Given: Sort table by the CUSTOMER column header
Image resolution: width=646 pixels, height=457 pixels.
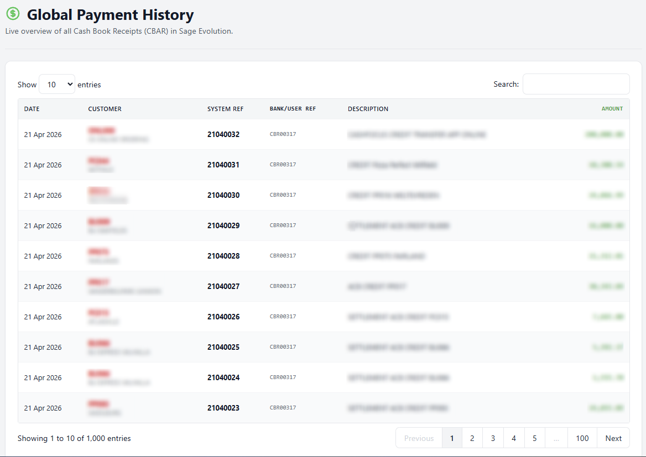Looking at the screenshot, I should pyautogui.click(x=105, y=109).
